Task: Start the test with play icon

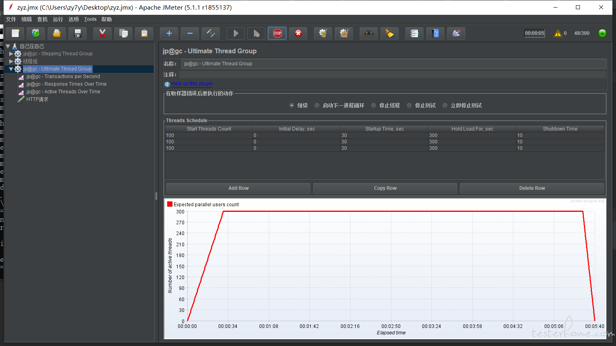Action: point(236,33)
